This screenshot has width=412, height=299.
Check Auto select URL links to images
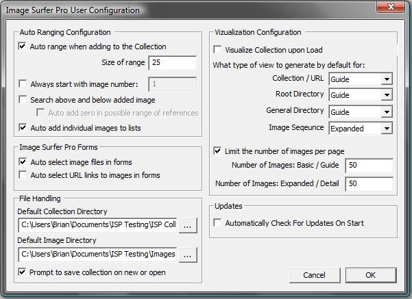click(x=23, y=174)
